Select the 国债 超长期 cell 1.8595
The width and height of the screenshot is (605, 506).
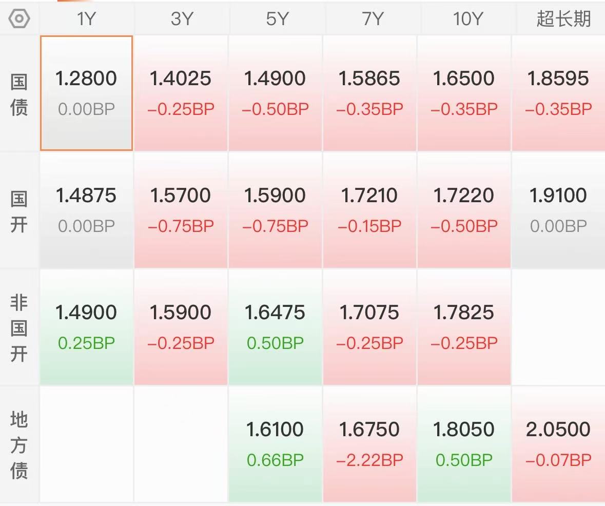[x=559, y=93]
